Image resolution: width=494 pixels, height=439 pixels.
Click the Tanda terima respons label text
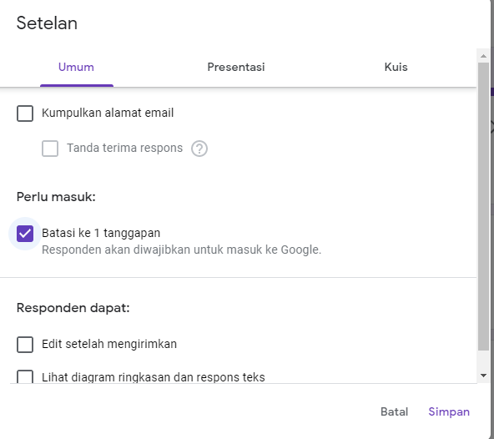point(125,148)
